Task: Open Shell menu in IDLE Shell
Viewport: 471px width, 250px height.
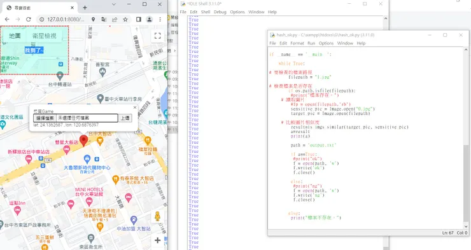Action: point(206,12)
